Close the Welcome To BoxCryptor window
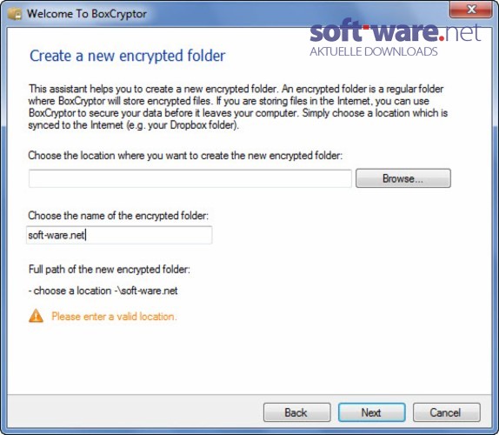499x435 pixels. click(470, 10)
